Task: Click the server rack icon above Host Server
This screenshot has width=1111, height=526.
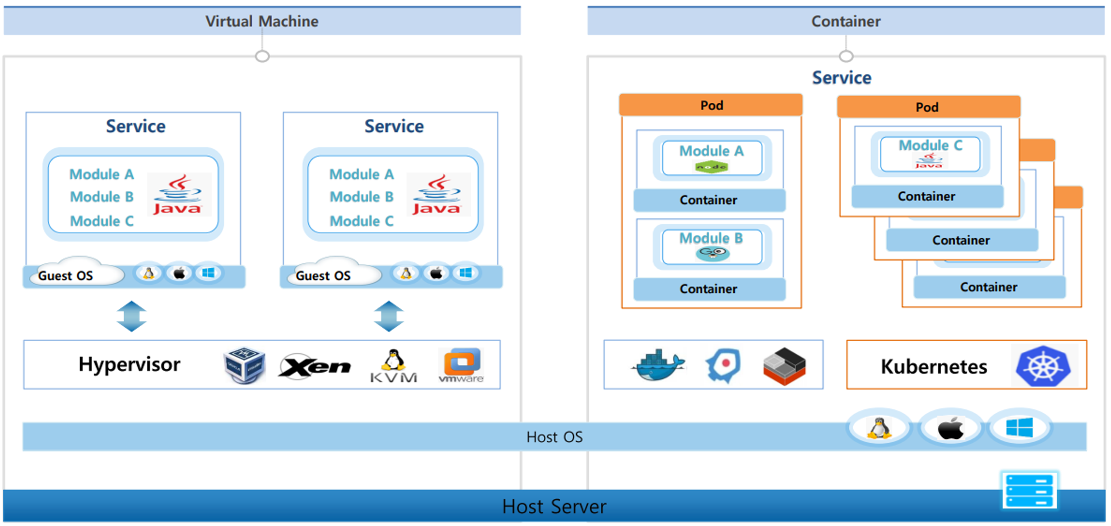Action: point(1029,490)
